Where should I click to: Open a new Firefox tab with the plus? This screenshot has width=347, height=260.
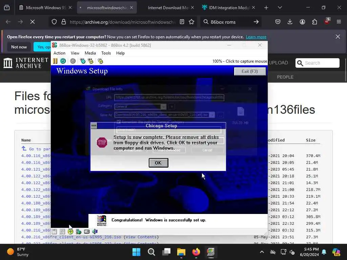[266, 8]
